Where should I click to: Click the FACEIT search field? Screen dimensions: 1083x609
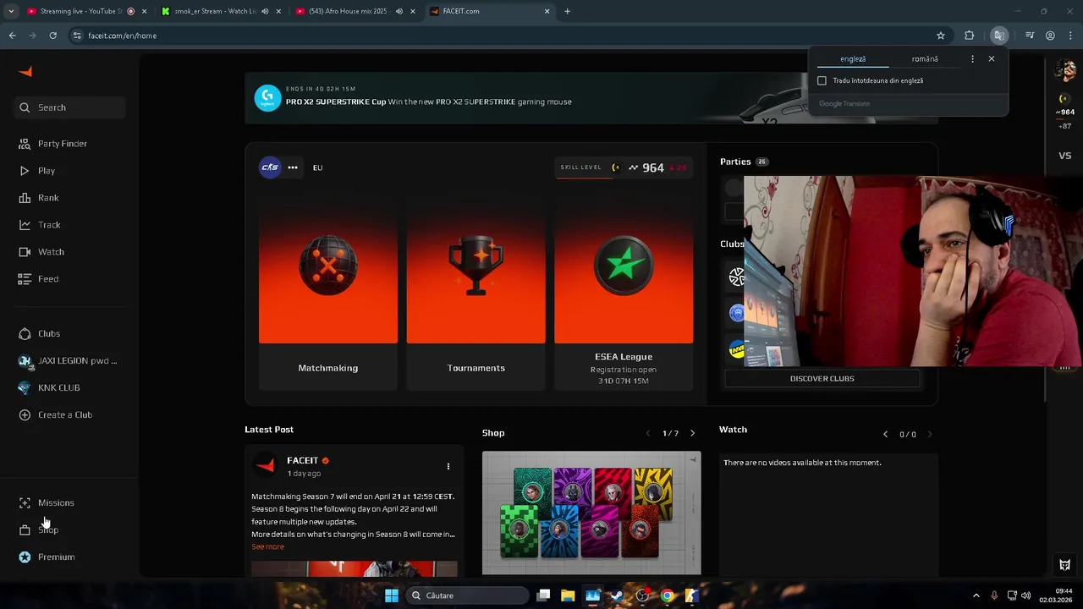[69, 107]
